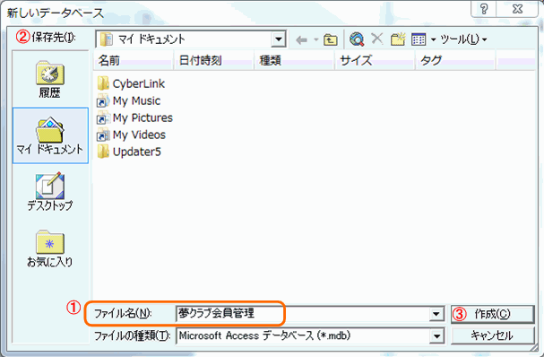This screenshot has height=357, width=544.
Task: Select the My Pictures shortcut icon
Action: [103, 118]
